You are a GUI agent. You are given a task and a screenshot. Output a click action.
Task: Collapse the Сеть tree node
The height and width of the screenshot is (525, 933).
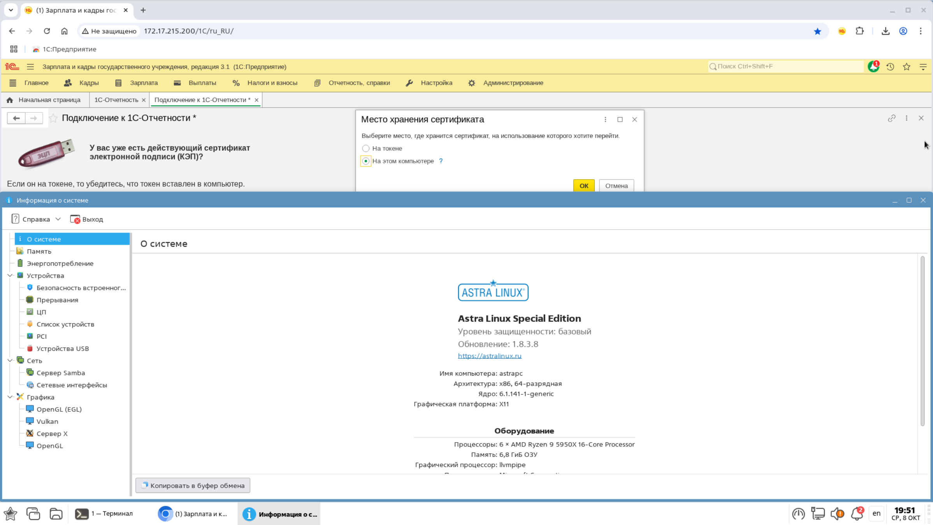pyautogui.click(x=10, y=360)
